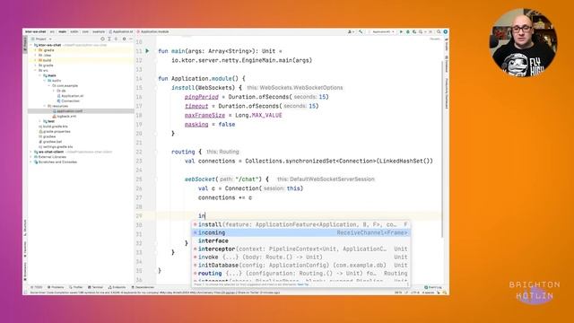This screenshot has height=323, width=574.
Task: Collapse the main source folder
Action: (39, 75)
